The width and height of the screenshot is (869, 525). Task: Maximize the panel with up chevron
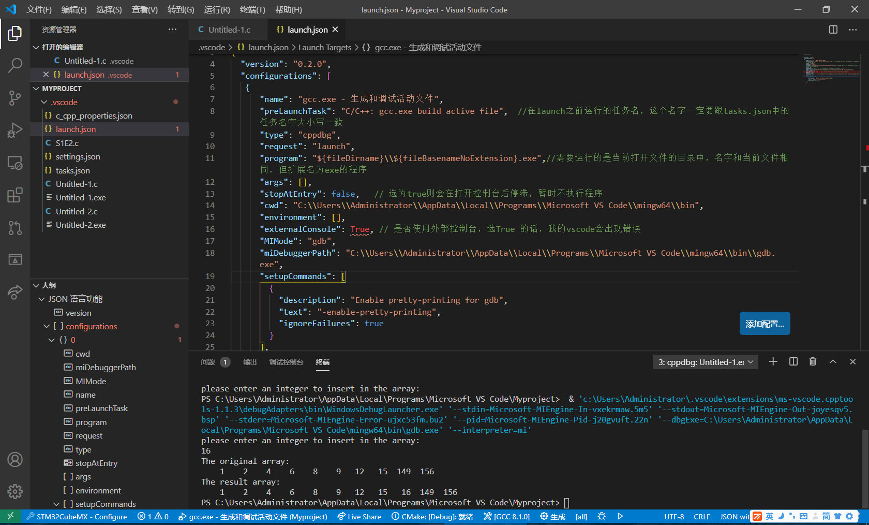pos(833,361)
